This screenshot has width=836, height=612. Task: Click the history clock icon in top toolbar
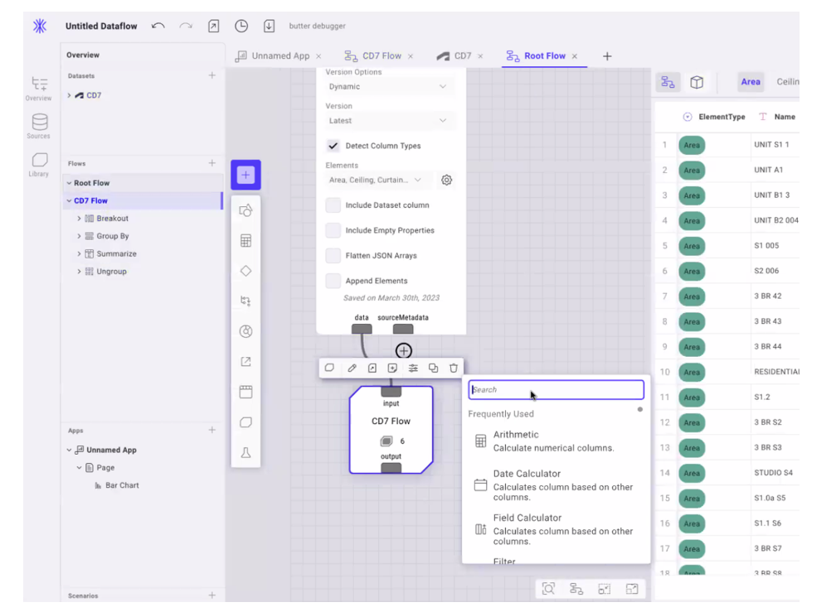pos(241,26)
